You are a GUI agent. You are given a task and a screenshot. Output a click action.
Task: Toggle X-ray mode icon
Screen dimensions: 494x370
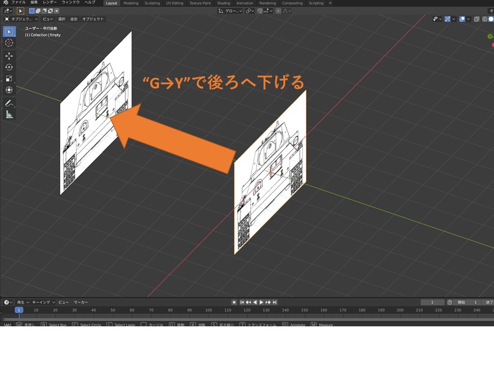[477, 19]
